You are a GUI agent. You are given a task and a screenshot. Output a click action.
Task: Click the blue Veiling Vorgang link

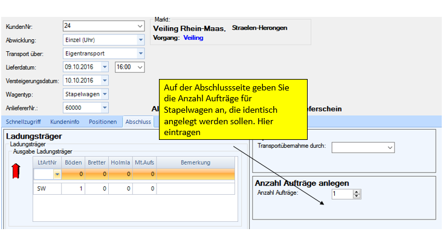pos(193,37)
